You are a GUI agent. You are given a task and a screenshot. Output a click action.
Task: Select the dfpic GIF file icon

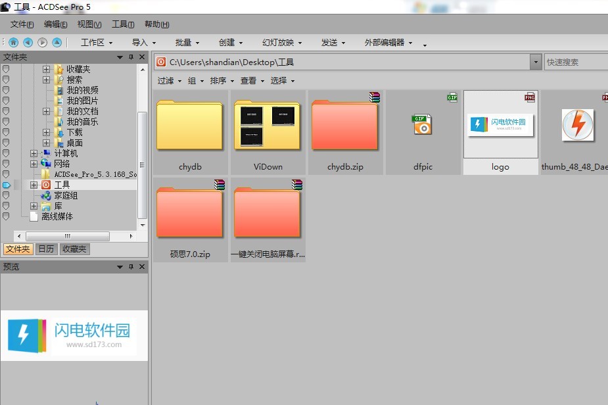tap(421, 124)
